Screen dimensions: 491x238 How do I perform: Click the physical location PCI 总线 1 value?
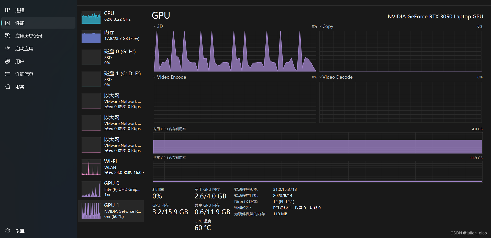pos(297,208)
